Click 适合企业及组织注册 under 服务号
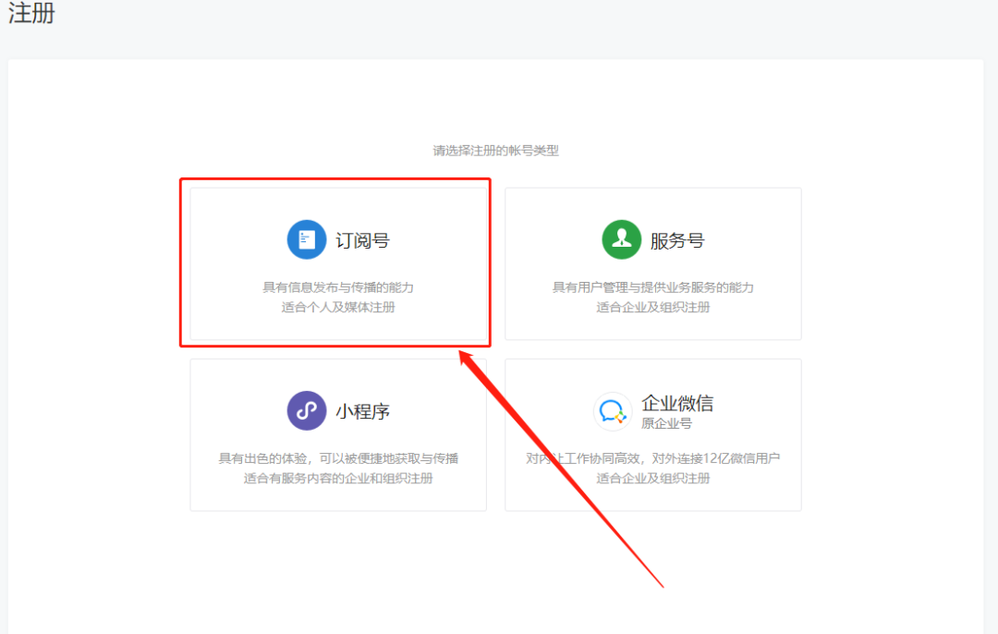 point(653,308)
